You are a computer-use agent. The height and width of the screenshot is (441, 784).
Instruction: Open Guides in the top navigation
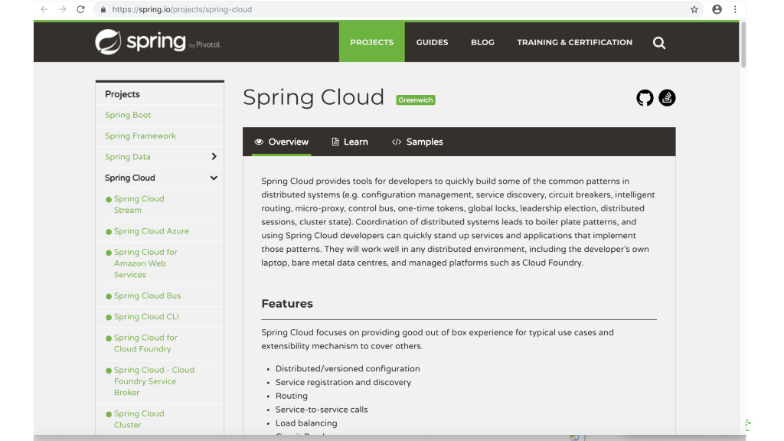click(x=432, y=42)
